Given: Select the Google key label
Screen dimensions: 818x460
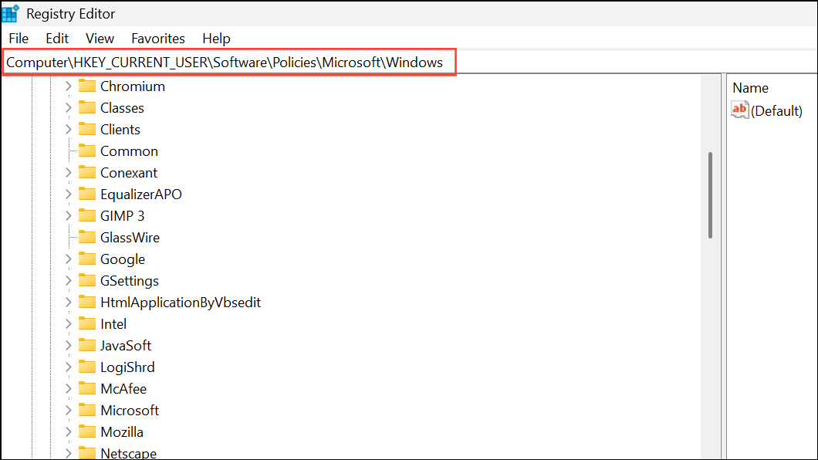Looking at the screenshot, I should click(x=123, y=259).
